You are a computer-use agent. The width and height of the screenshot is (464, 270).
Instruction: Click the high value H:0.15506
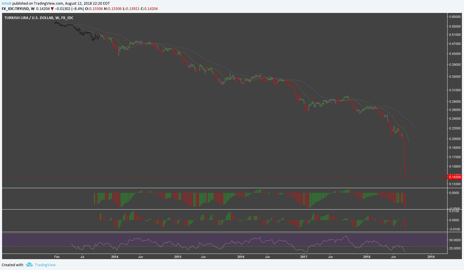pos(113,9)
